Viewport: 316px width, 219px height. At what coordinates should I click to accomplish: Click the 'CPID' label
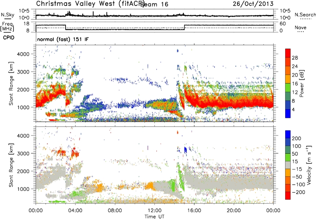tap(9, 38)
